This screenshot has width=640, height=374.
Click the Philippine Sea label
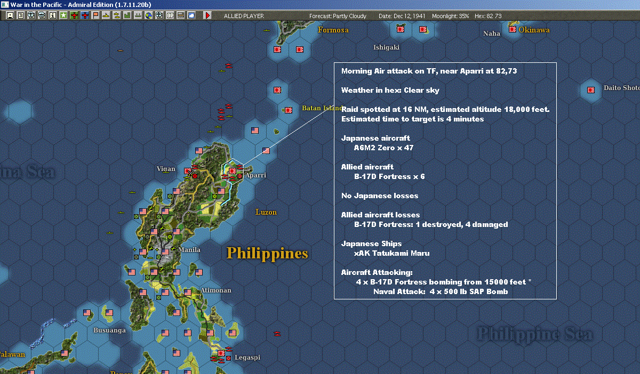coord(534,334)
